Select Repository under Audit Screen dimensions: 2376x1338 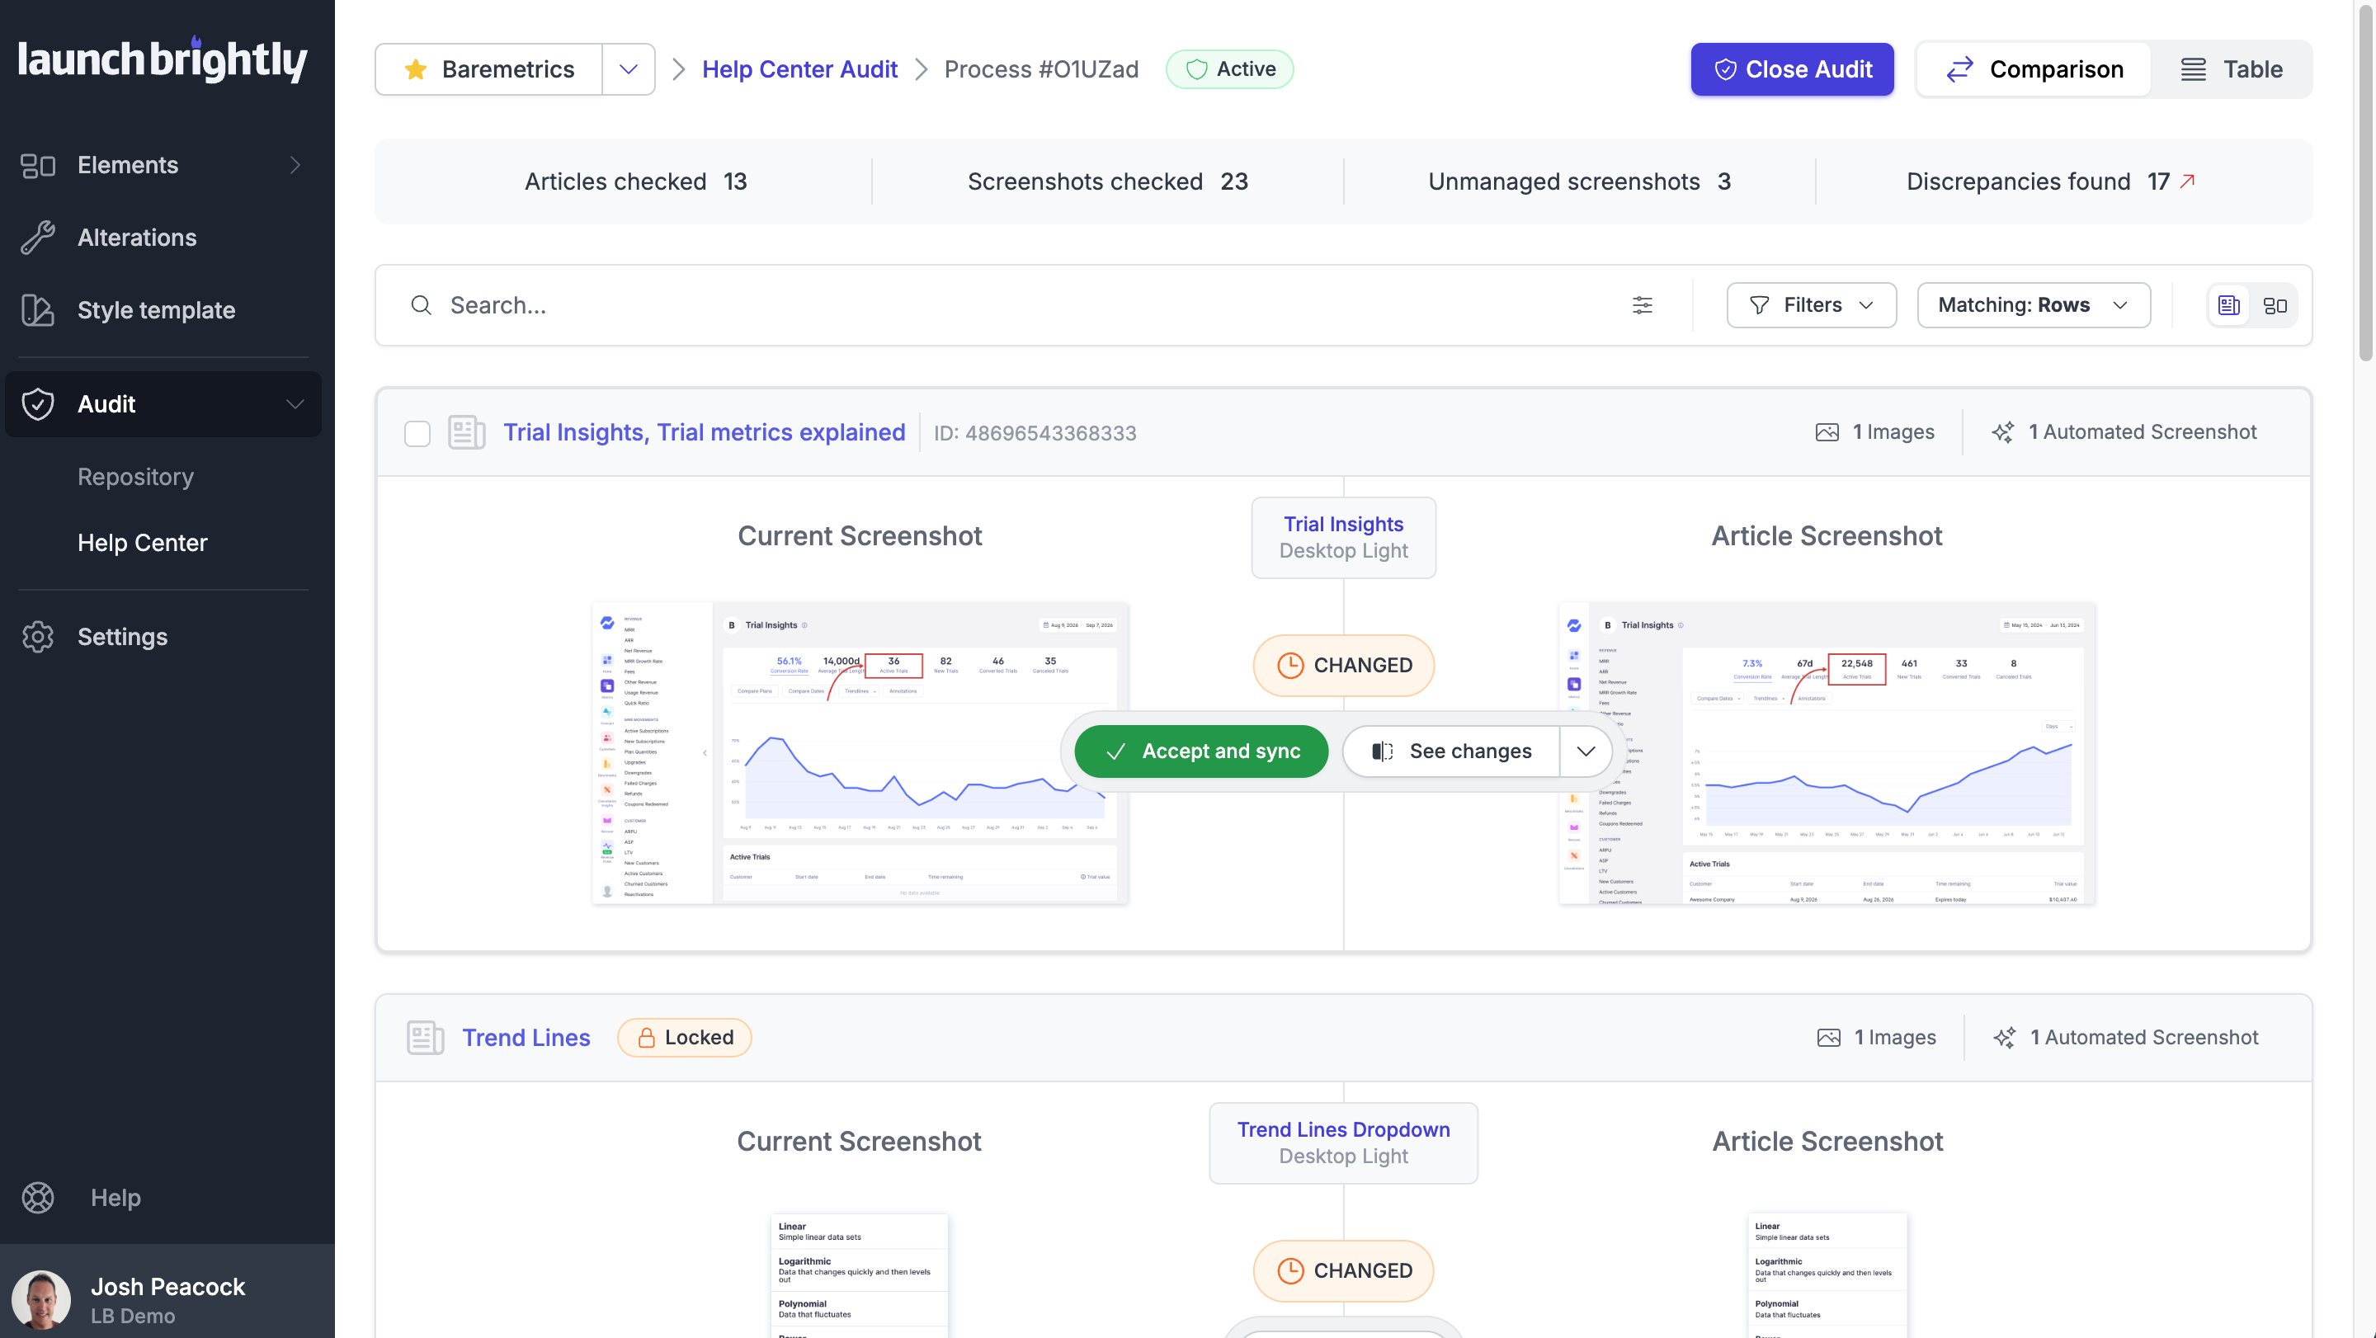135,477
